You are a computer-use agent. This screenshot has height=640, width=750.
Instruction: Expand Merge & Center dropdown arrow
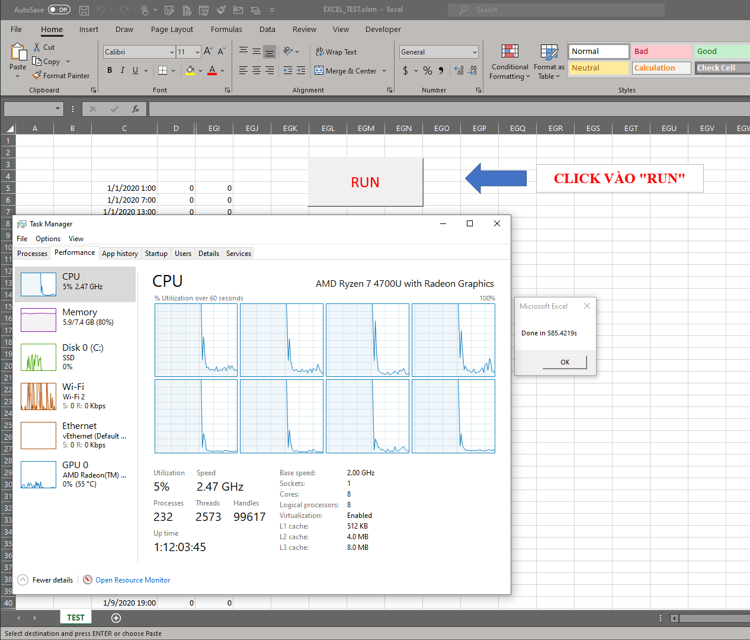[x=384, y=71]
